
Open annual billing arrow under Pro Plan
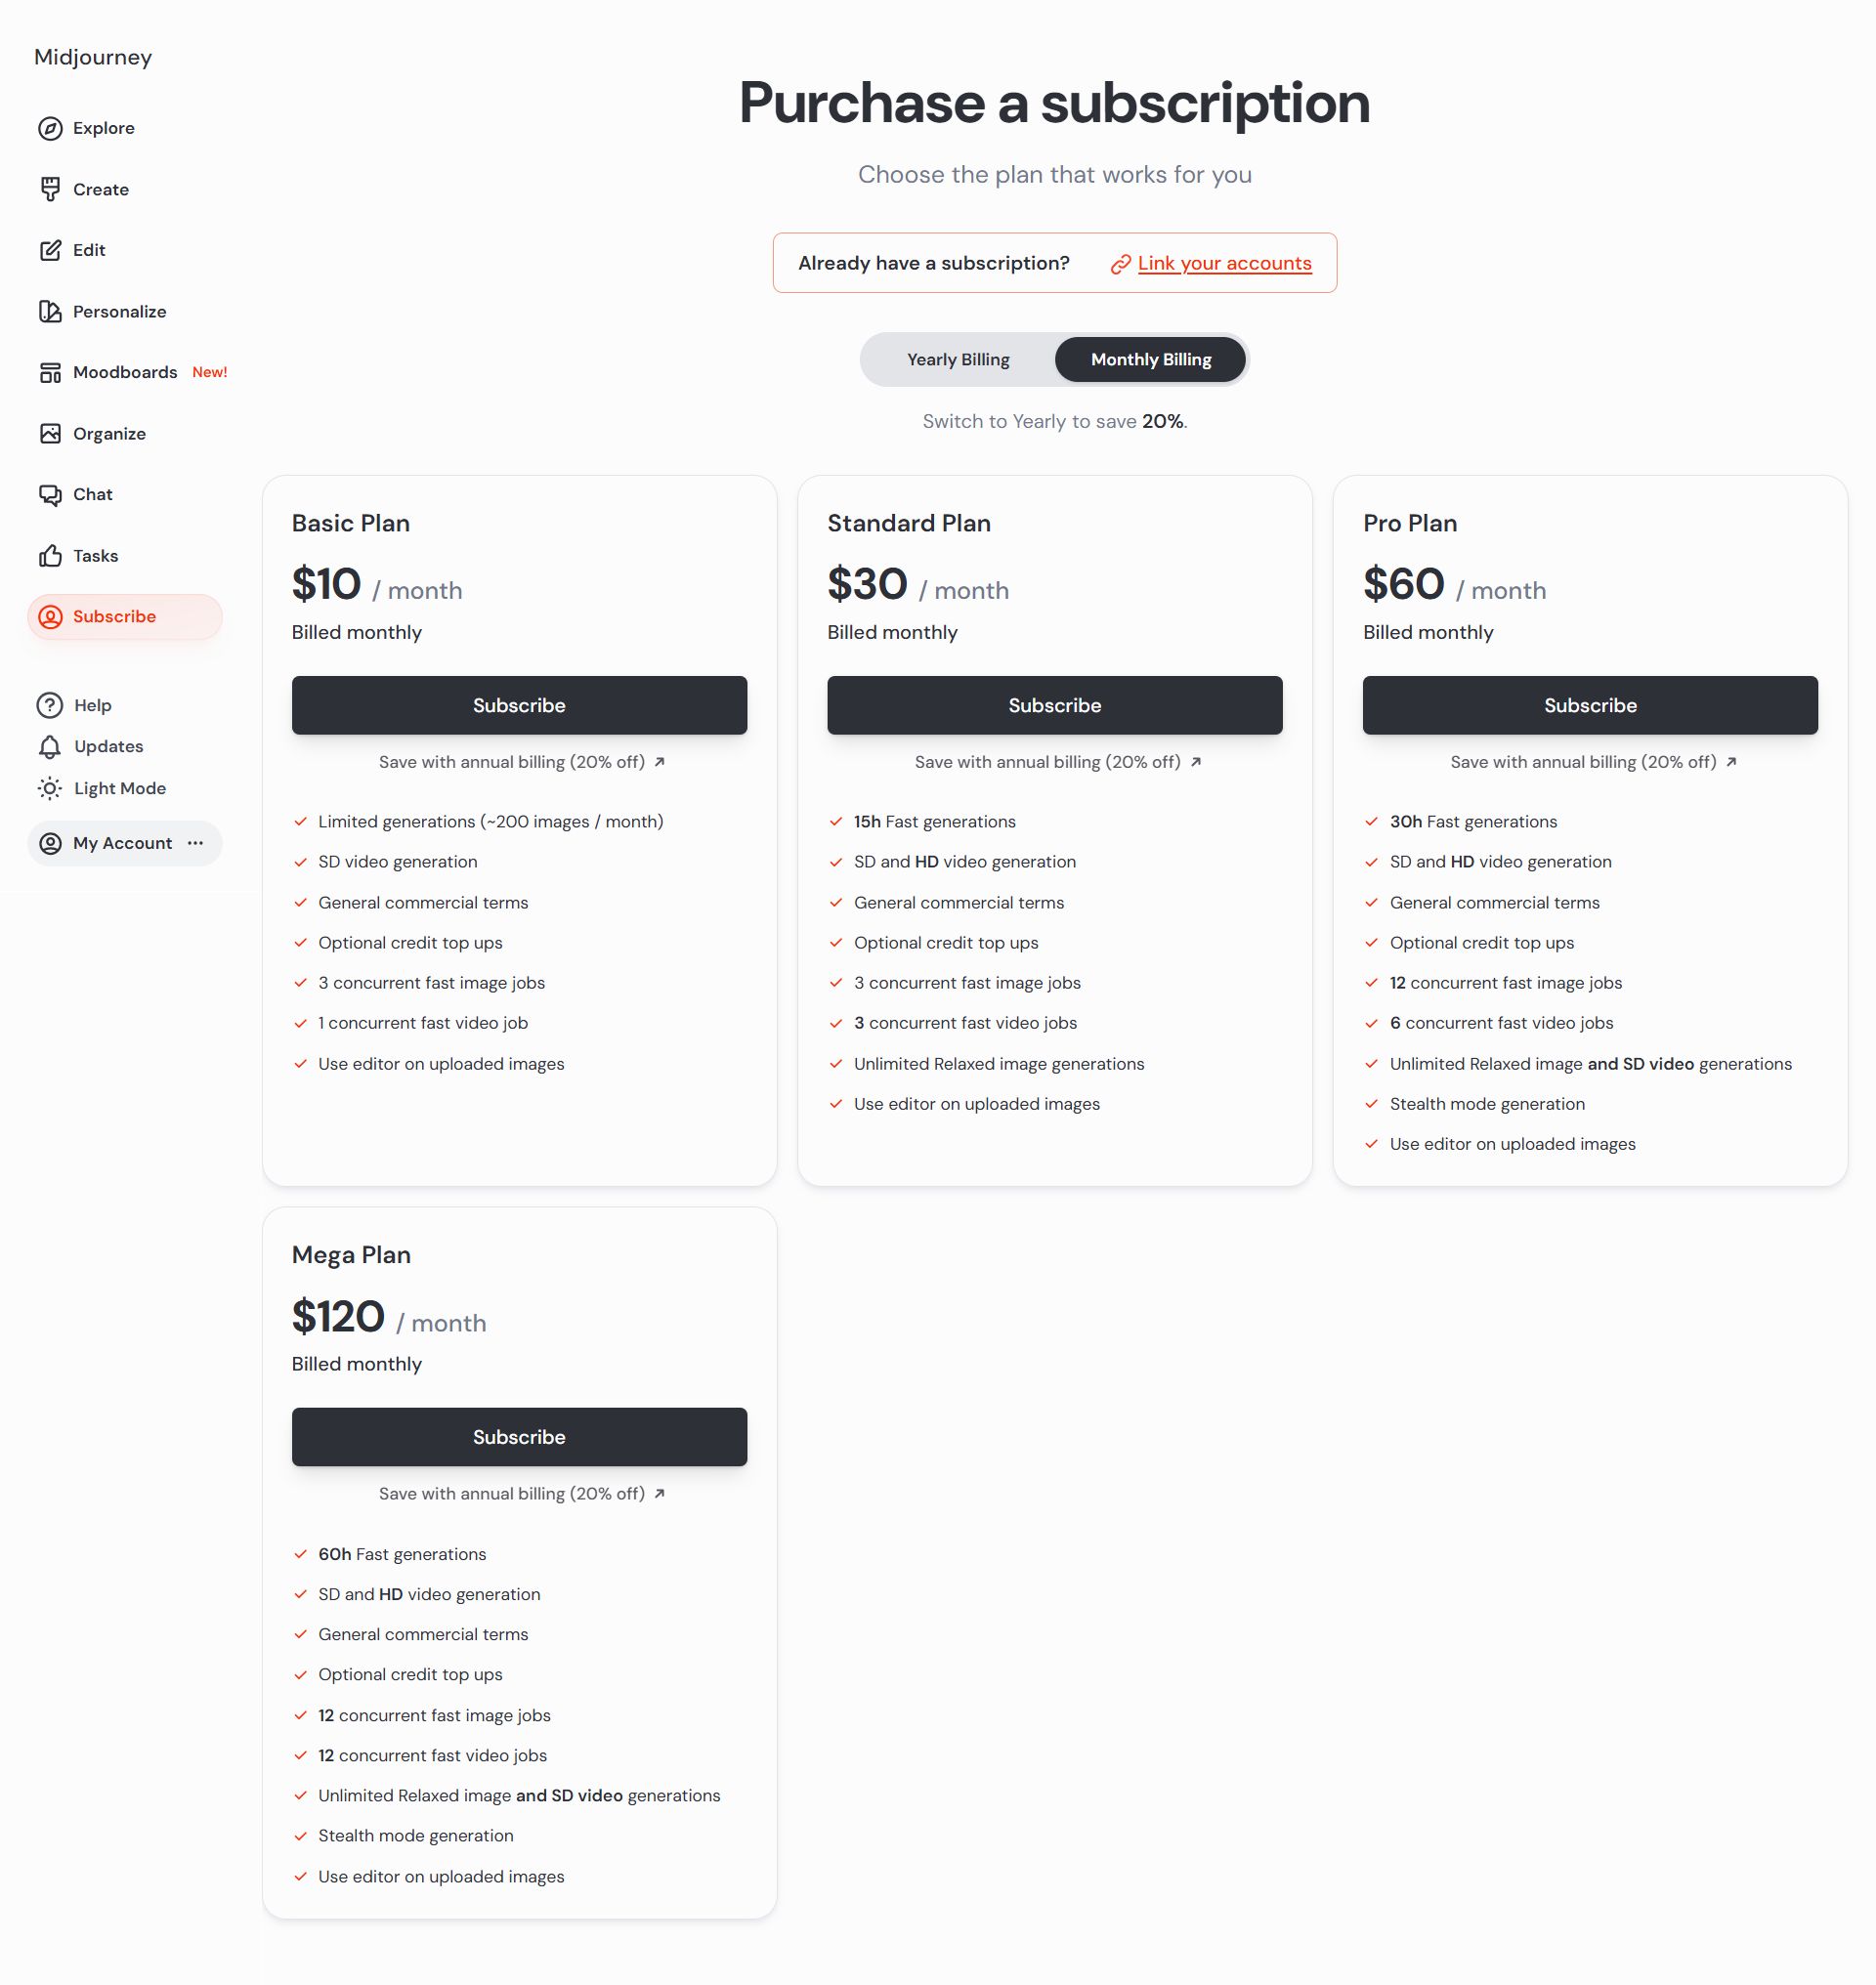1731,762
